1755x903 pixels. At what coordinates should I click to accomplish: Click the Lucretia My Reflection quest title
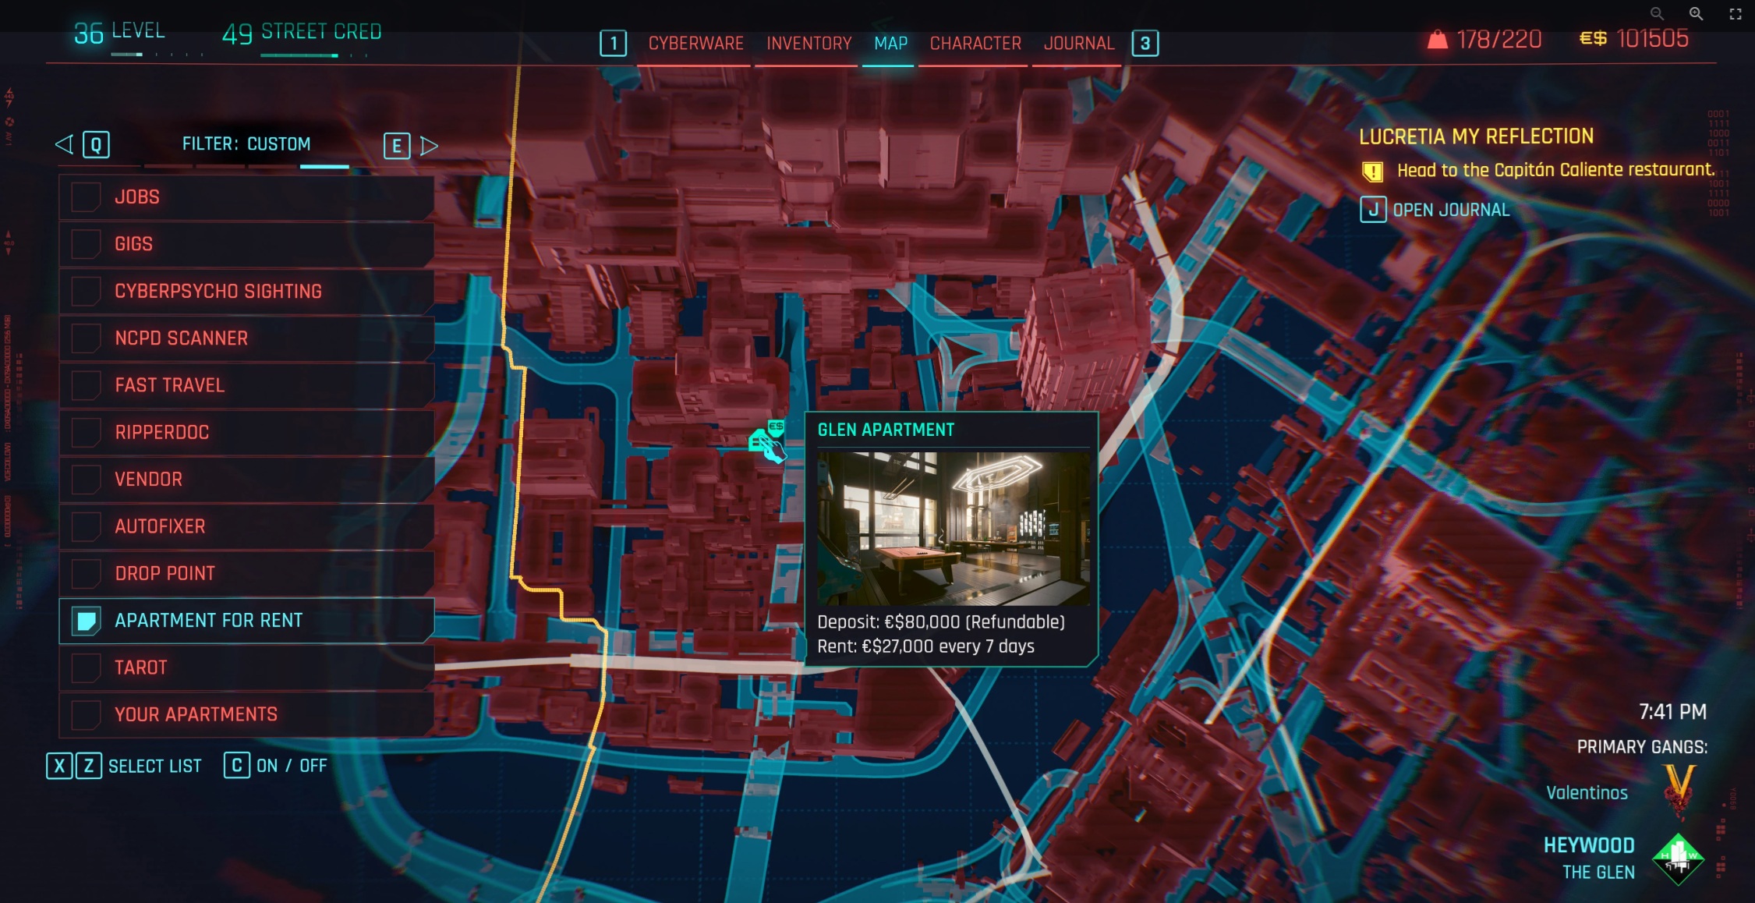pyautogui.click(x=1476, y=136)
